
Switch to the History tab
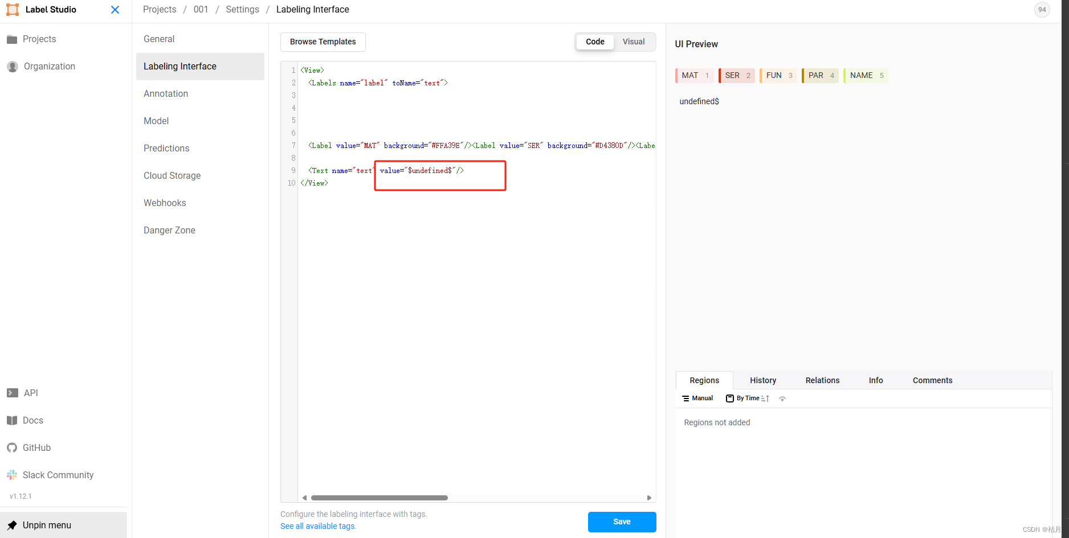coord(763,380)
